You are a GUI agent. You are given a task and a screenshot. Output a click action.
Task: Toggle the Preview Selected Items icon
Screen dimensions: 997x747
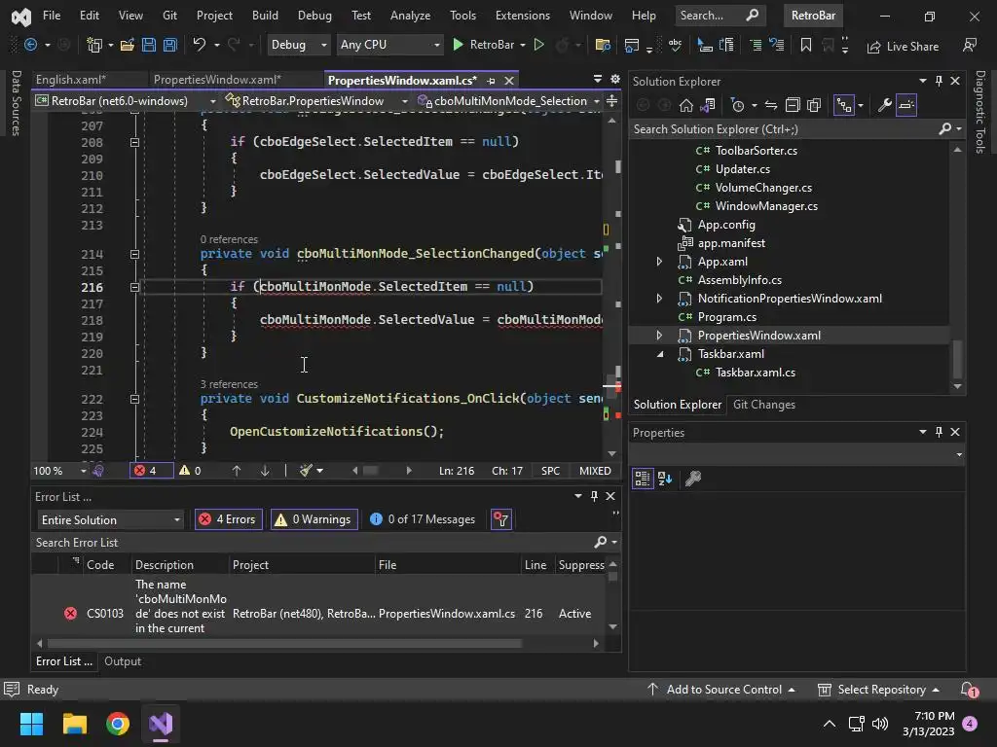point(906,105)
